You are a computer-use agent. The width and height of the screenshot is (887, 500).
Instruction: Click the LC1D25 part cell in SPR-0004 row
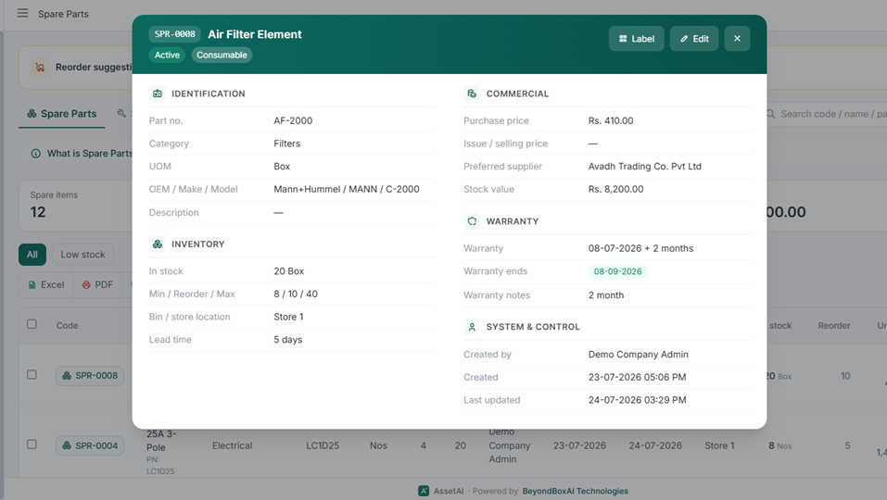[323, 445]
